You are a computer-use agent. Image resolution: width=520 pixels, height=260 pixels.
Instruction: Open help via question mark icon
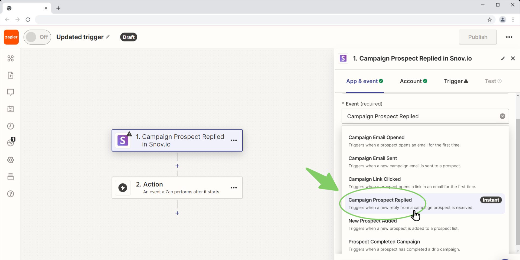click(x=11, y=194)
